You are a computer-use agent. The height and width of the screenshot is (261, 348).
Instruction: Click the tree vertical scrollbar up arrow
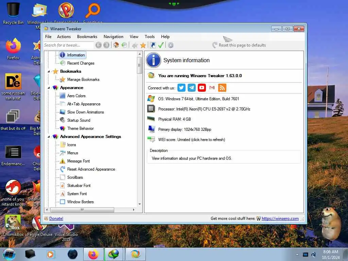coord(140,54)
